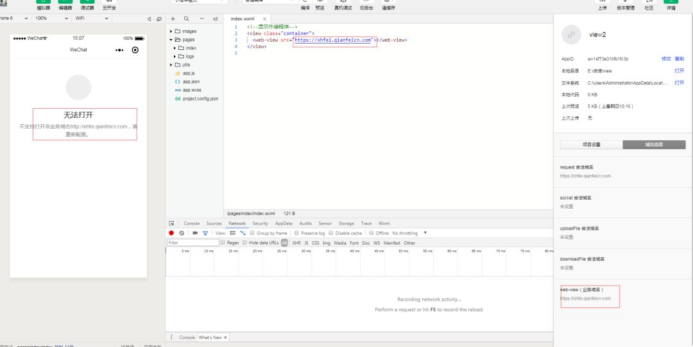Click 打开 link for 本地目录
The width and height of the screenshot is (693, 347).
680,70
